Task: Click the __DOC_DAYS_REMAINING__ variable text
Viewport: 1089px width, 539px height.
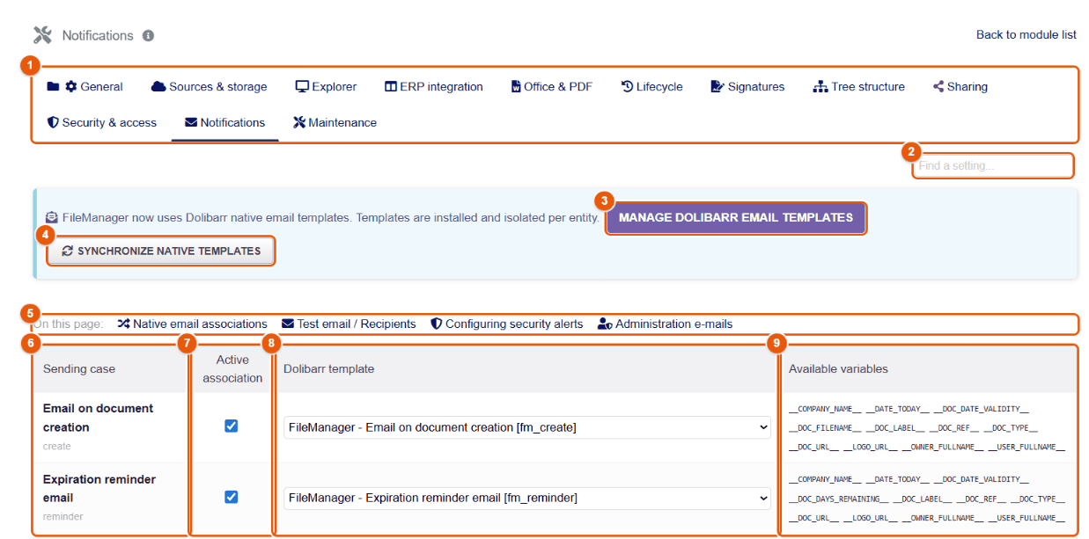Action: (x=838, y=499)
